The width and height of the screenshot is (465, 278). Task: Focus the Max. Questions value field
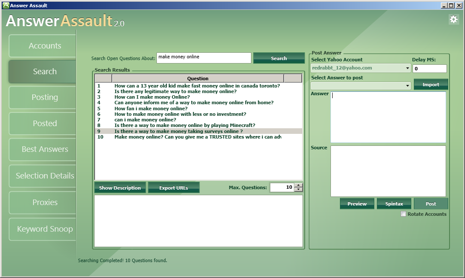(x=282, y=187)
